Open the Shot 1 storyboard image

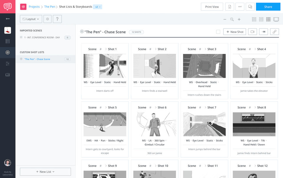click(105, 66)
